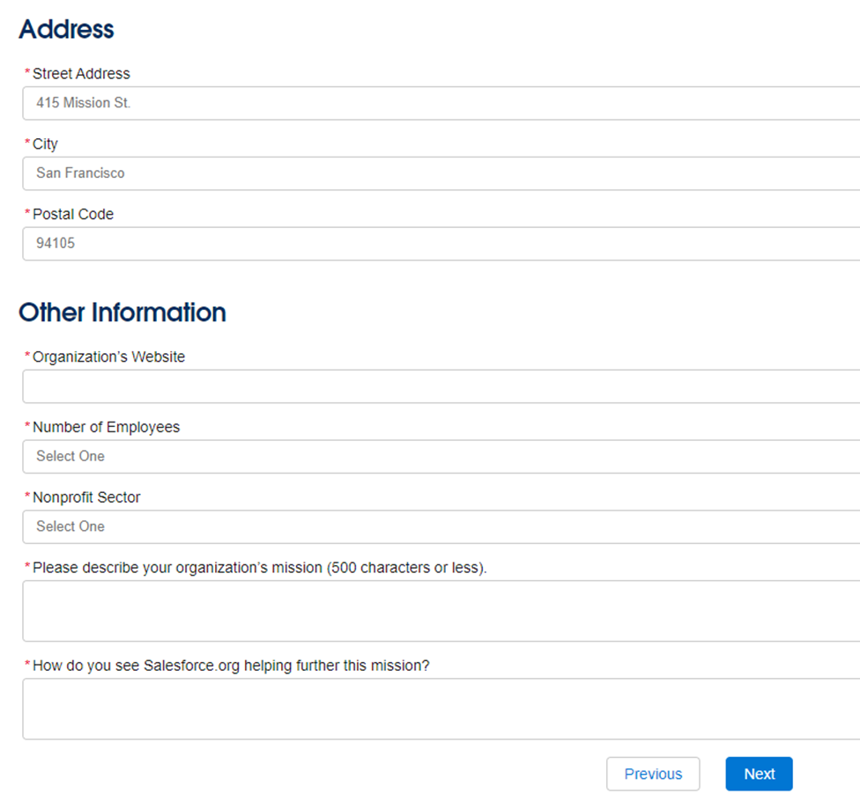
Task: Click the Organization's Website label
Action: coord(108,357)
